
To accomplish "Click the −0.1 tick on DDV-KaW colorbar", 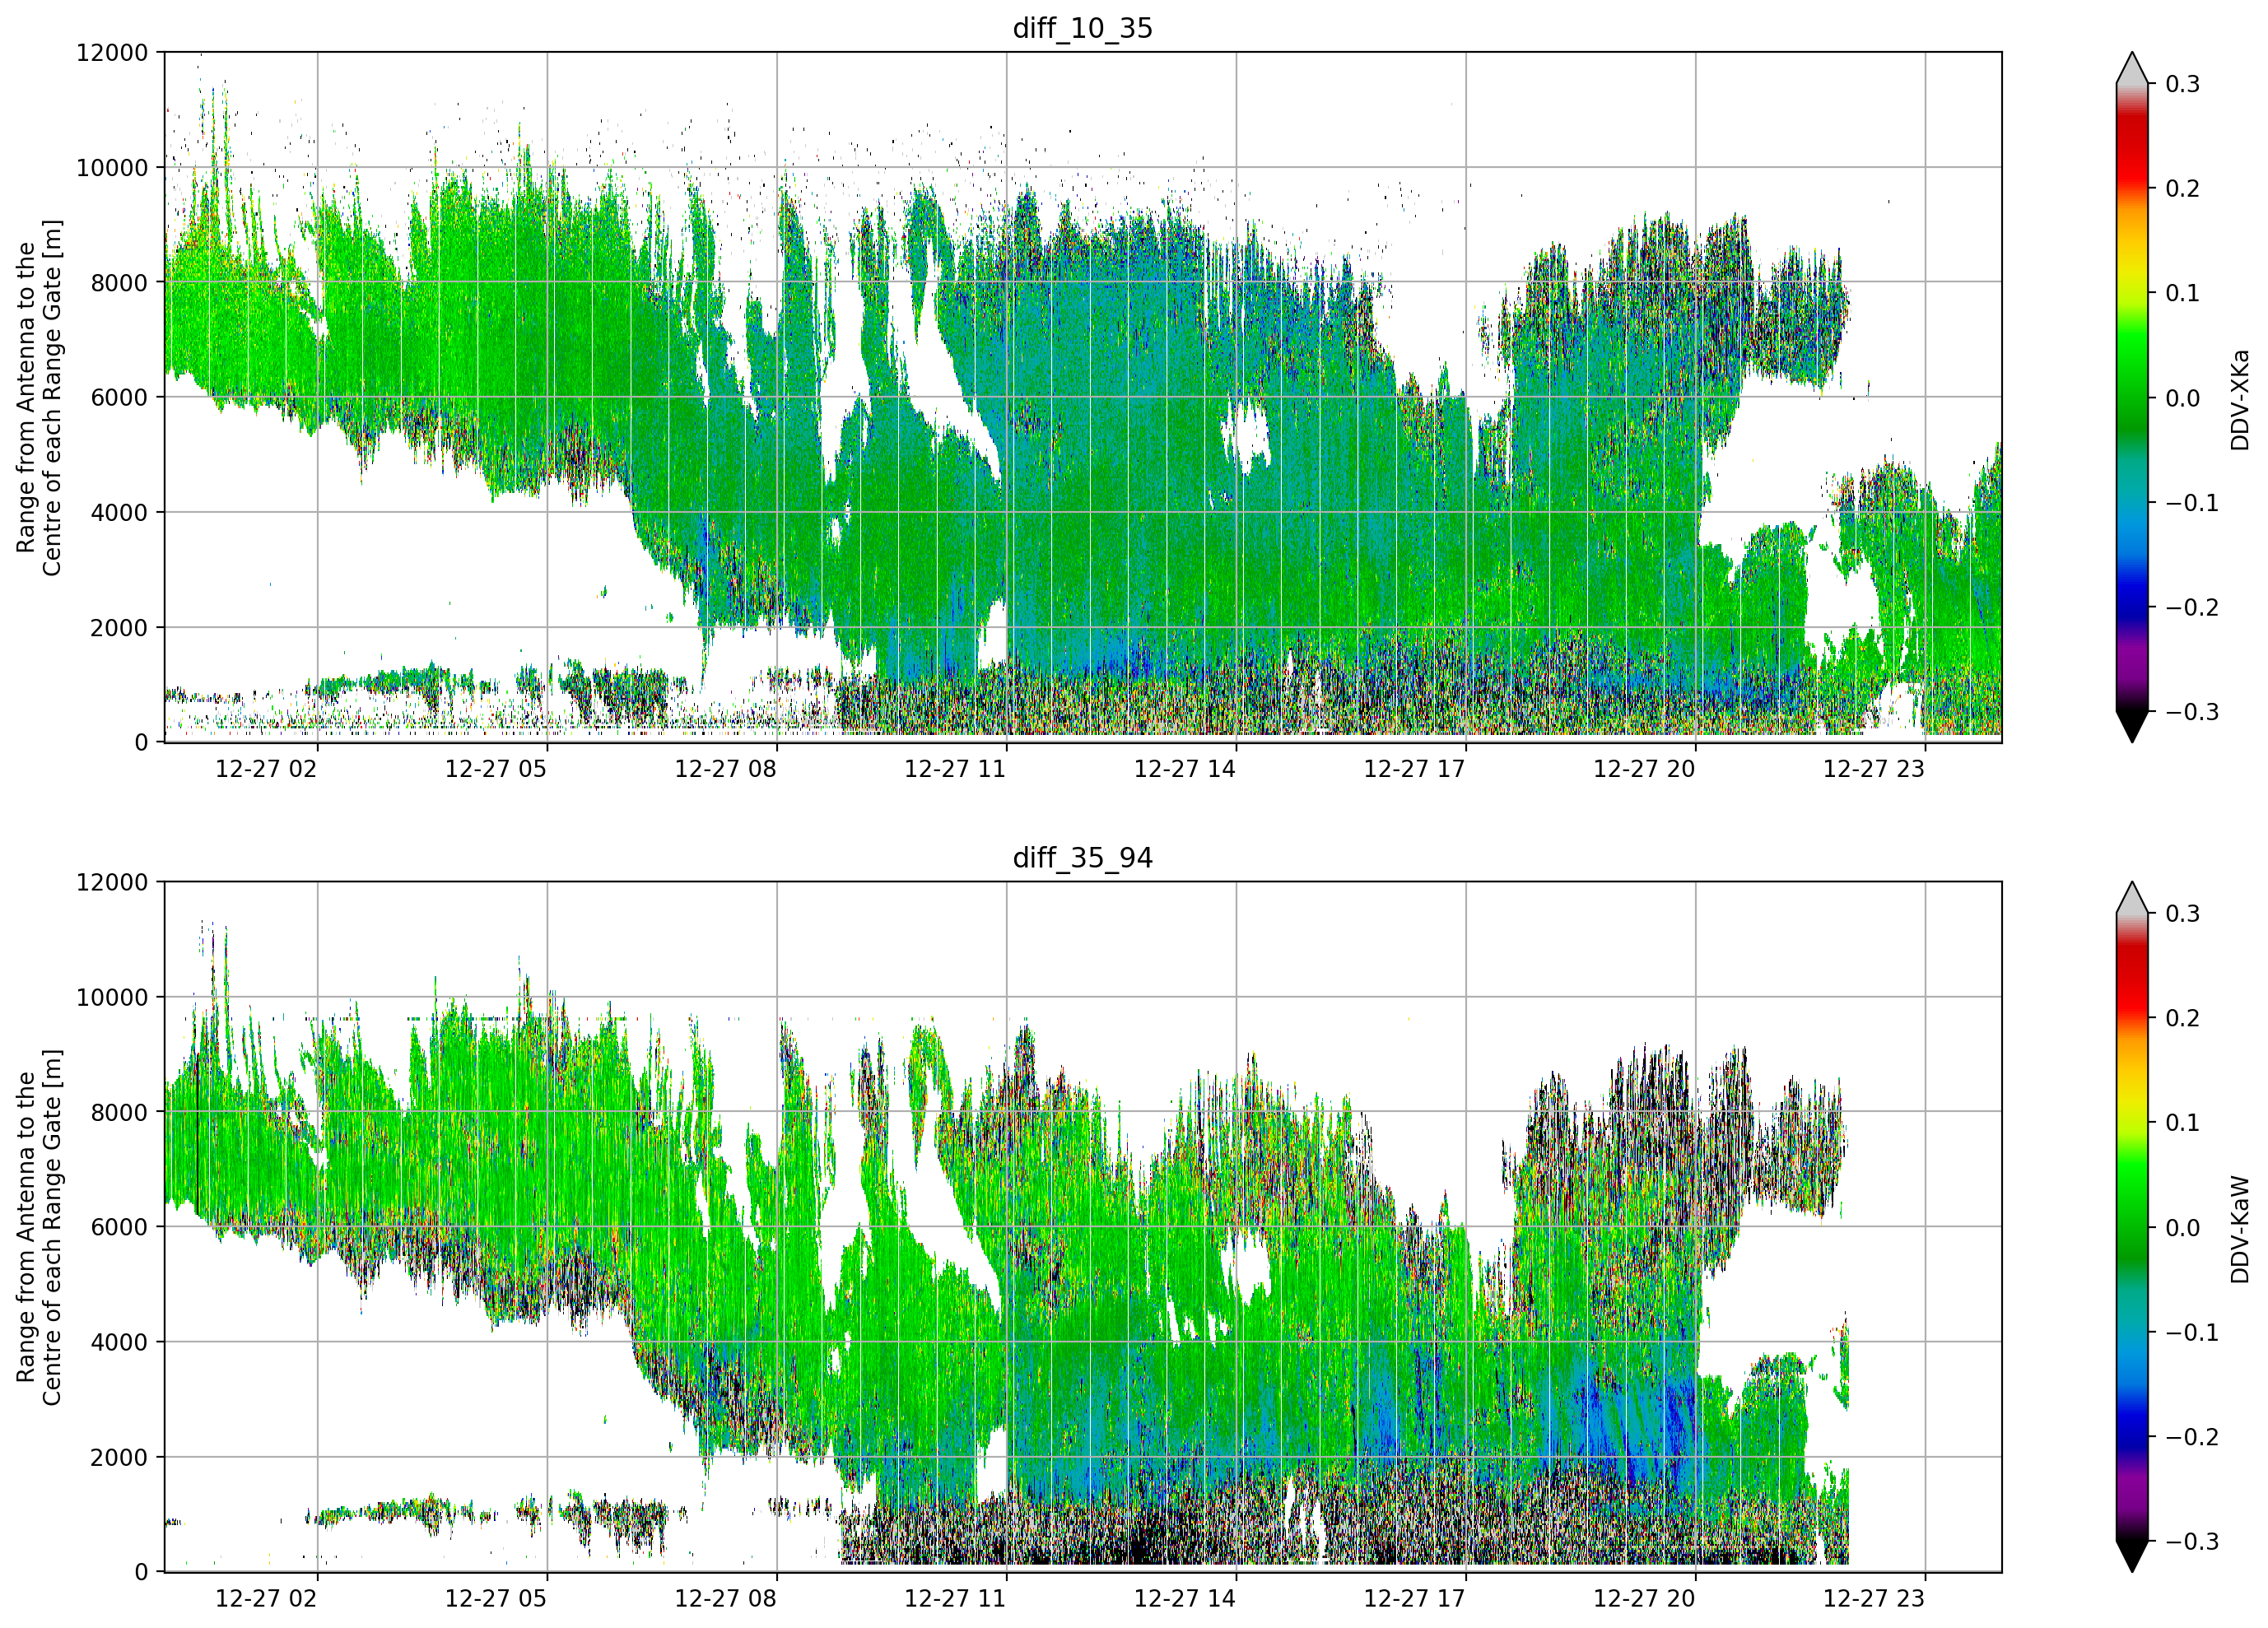I will tap(2192, 1333).
